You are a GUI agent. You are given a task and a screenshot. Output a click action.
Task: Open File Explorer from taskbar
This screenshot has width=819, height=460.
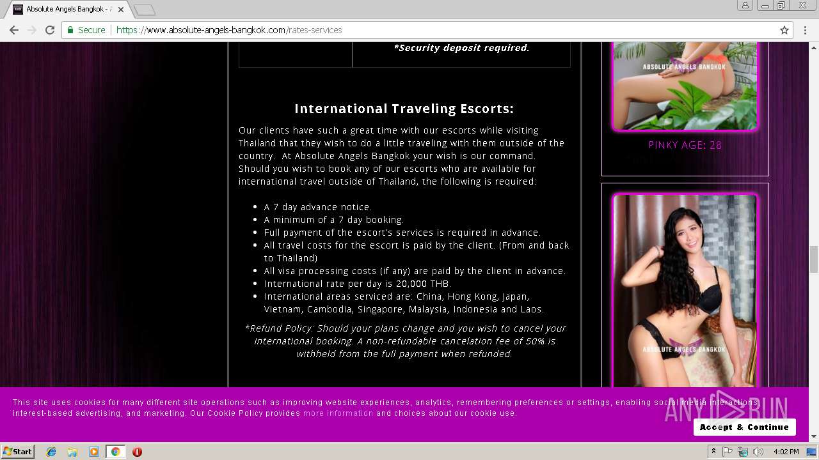click(72, 452)
